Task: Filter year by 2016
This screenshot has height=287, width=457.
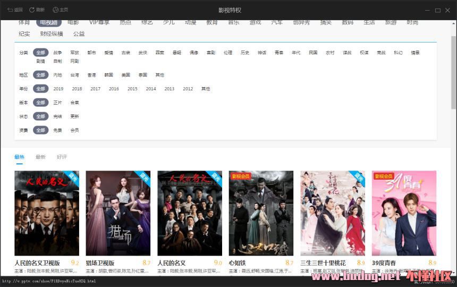Action: (114, 89)
